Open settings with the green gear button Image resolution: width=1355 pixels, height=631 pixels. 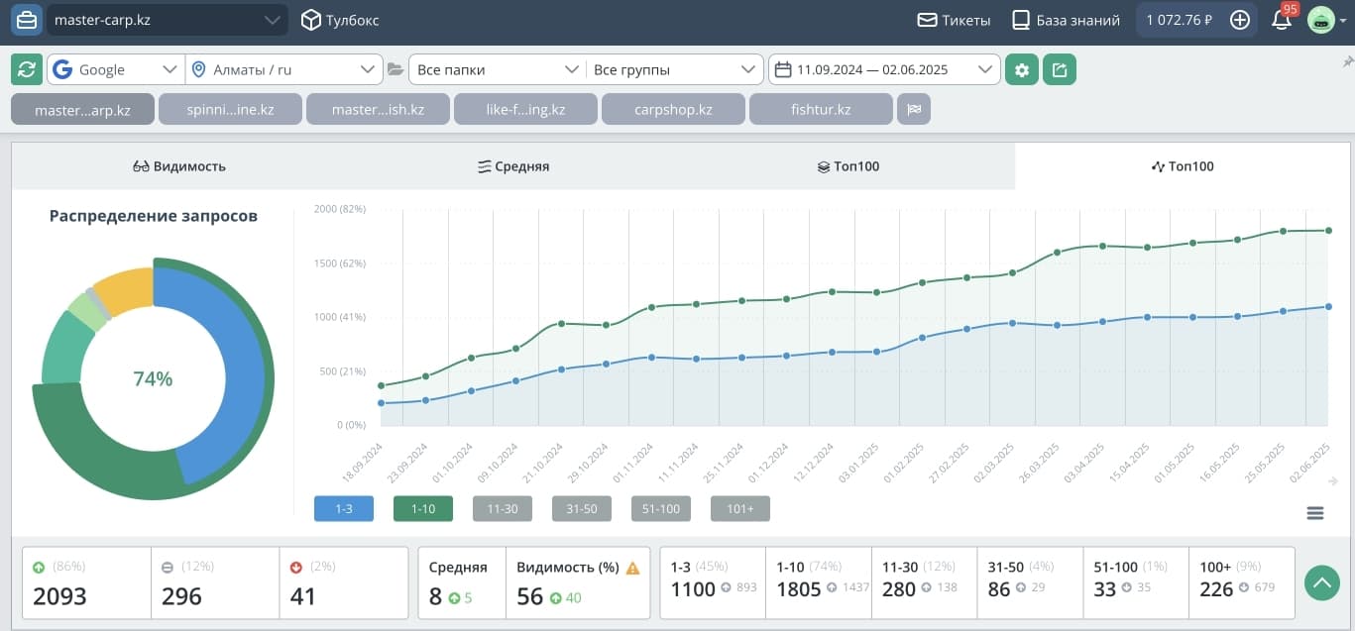(x=1022, y=69)
